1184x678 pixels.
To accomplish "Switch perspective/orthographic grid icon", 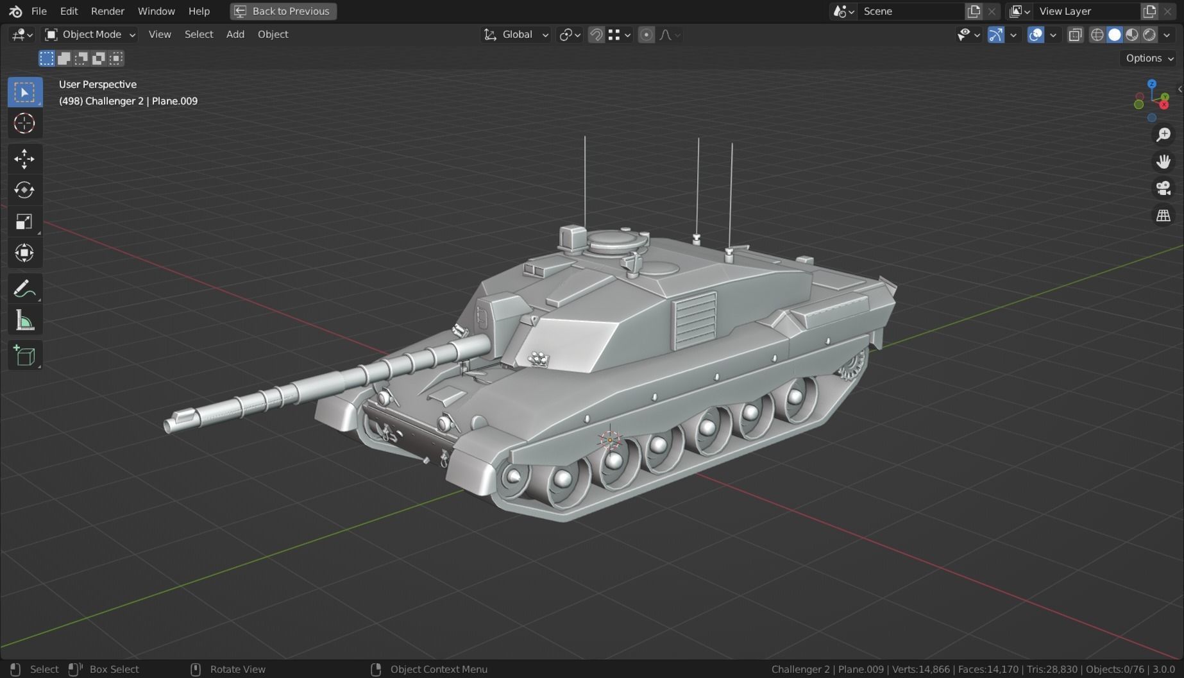I will [x=1163, y=216].
